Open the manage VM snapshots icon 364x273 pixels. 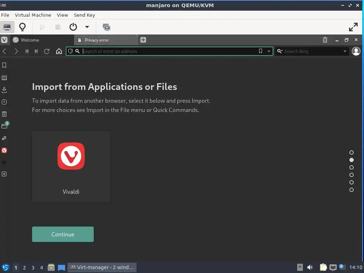click(106, 27)
